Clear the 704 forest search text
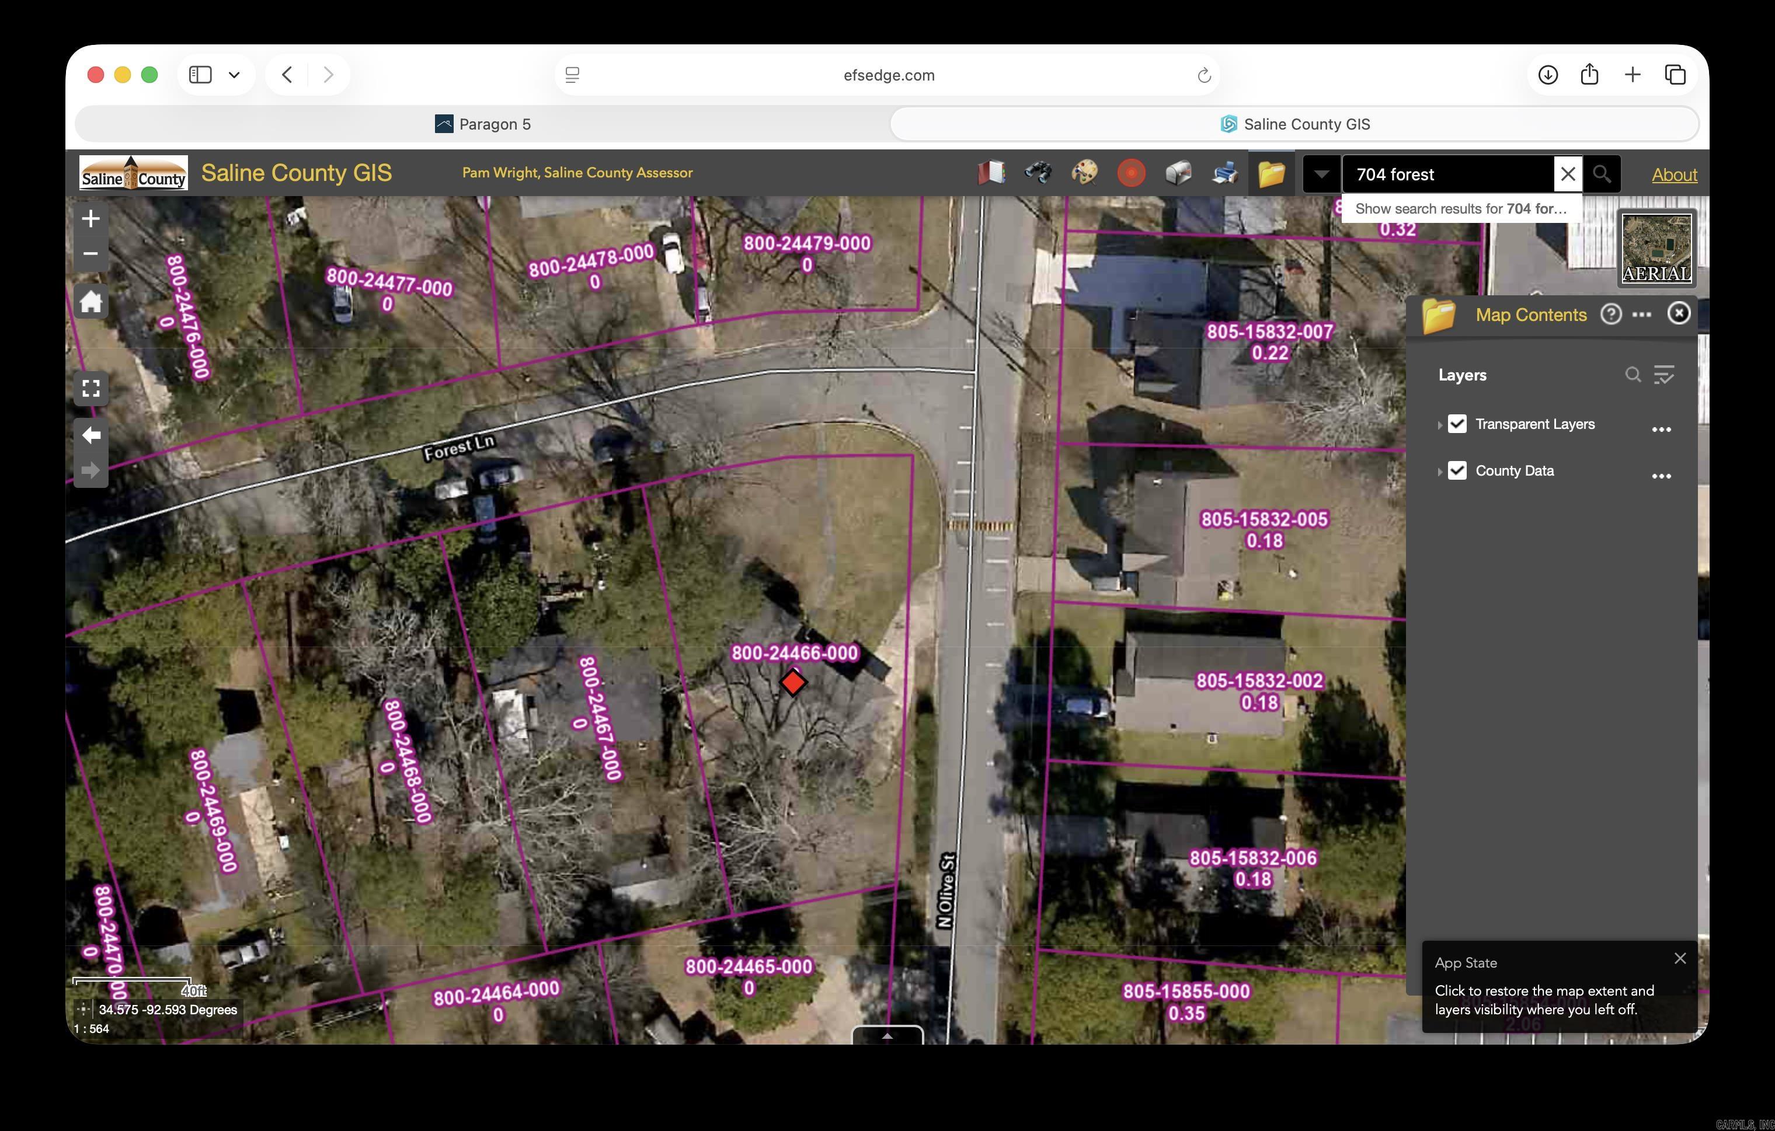Image resolution: width=1775 pixels, height=1131 pixels. point(1568,174)
